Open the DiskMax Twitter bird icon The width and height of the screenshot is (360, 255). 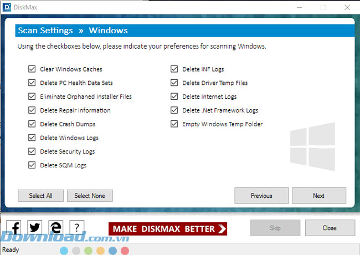(35, 227)
